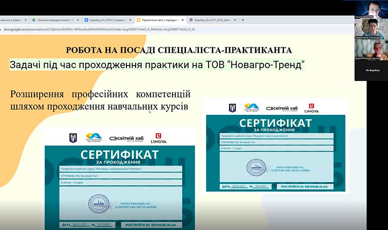Click the Google Docs favicon on Щоденник tab
The height and width of the screenshot is (230, 388).
click(87, 20)
